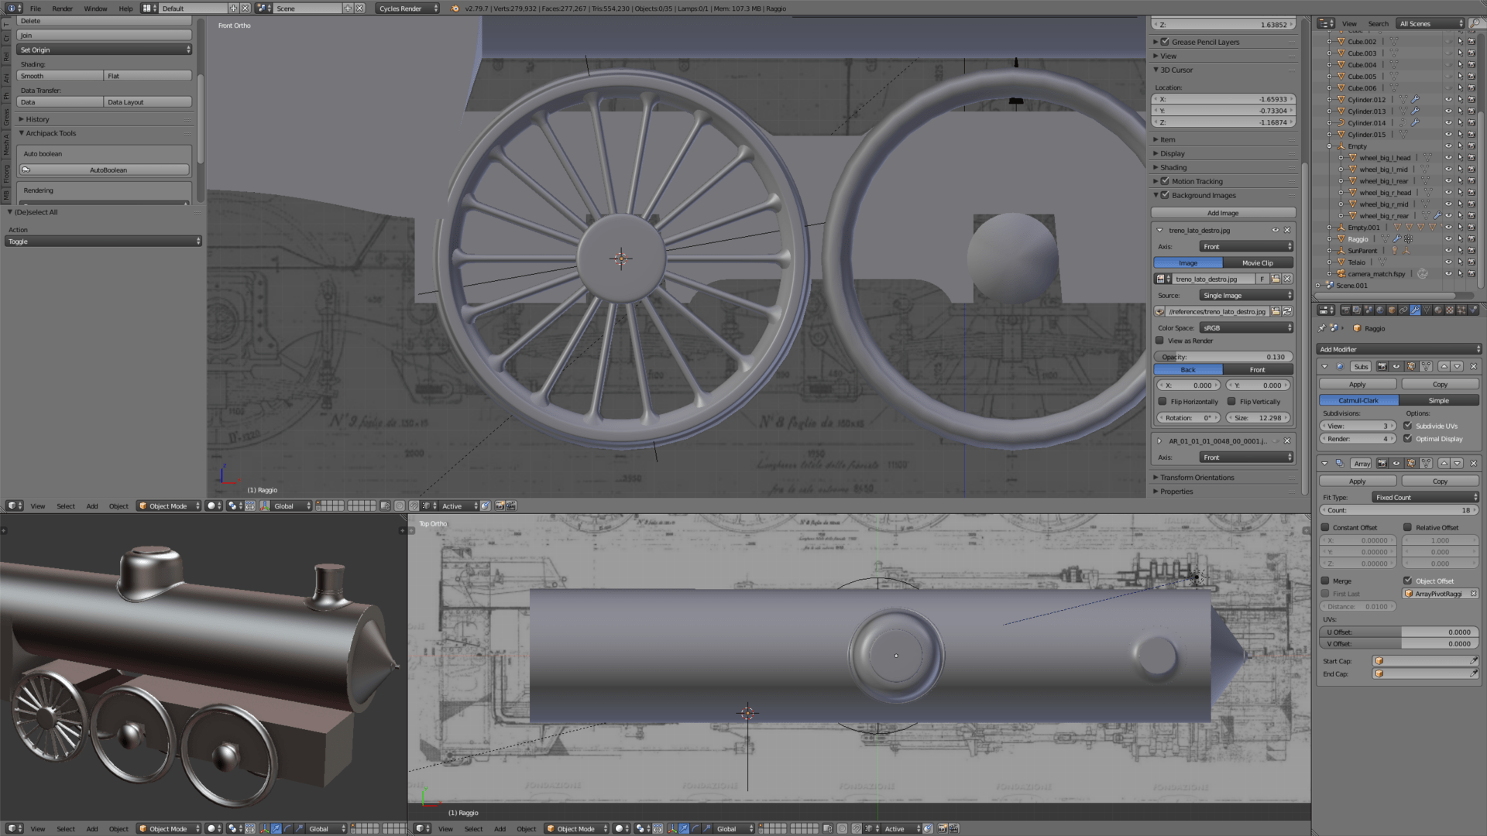Click the OpenGL render animation clapper icon in front view header
Screen dimensions: 1487x836
pos(511,505)
